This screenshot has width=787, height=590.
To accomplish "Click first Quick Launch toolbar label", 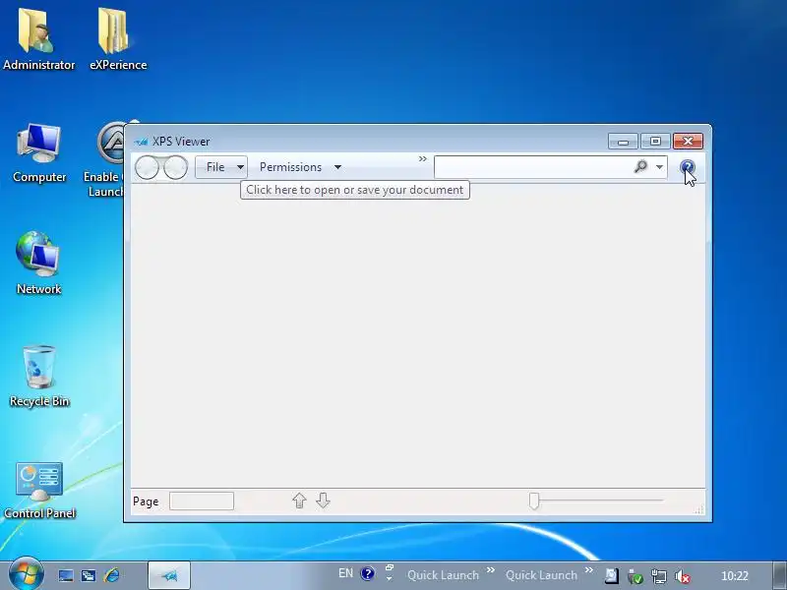I will 443,575.
